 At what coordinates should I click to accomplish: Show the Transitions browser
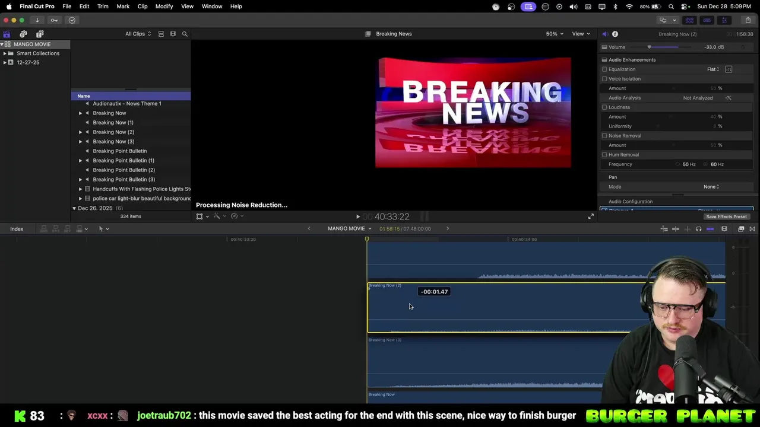752,229
